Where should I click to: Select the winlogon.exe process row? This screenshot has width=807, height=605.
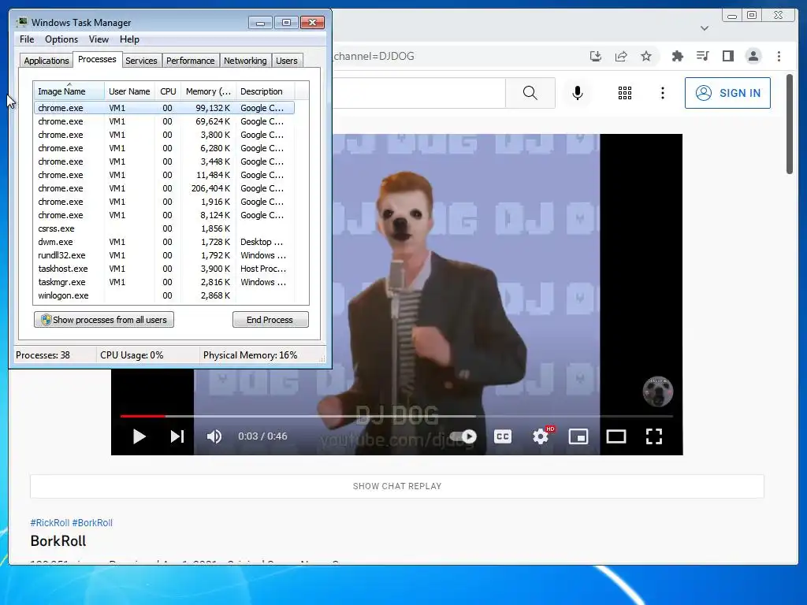point(164,295)
